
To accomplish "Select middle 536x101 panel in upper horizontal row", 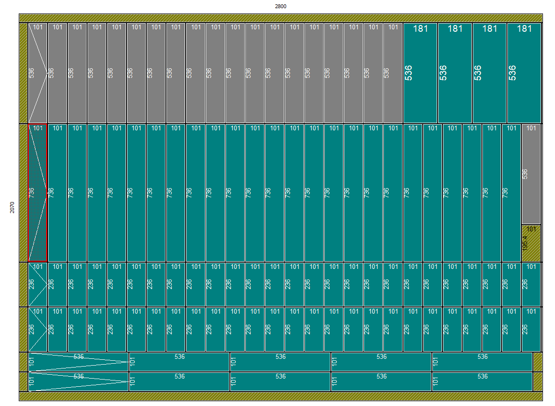I will (280, 362).
